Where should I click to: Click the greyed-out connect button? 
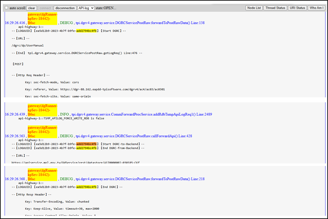[45, 8]
